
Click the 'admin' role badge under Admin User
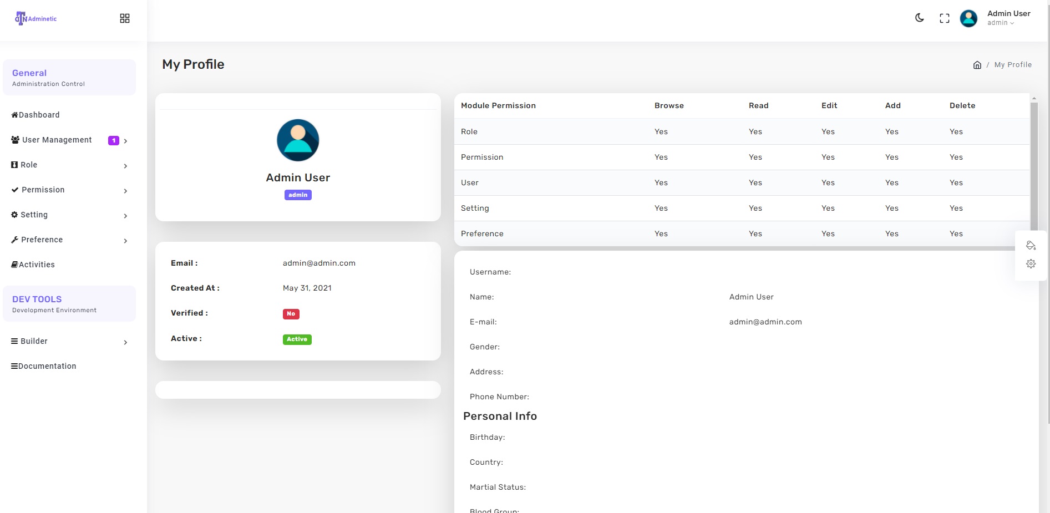point(298,195)
